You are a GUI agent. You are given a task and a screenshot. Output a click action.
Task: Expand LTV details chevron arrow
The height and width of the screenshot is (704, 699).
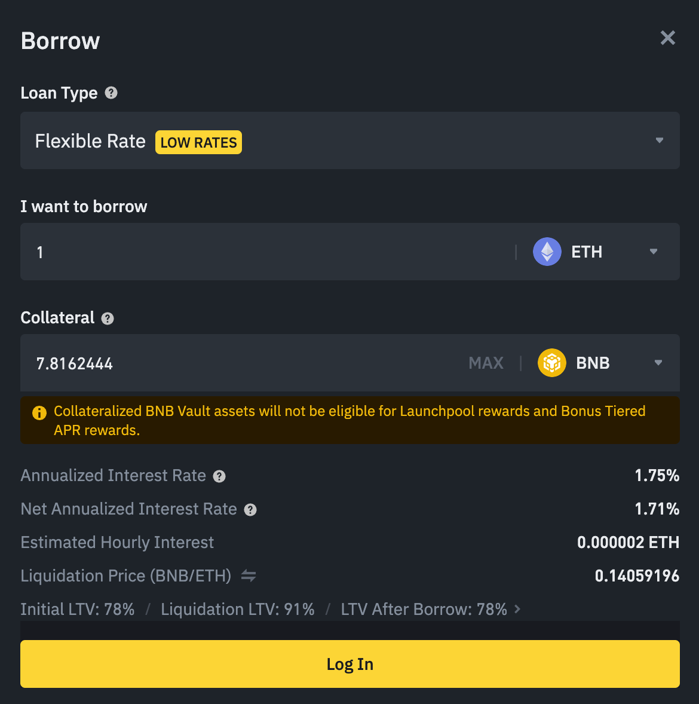point(517,609)
